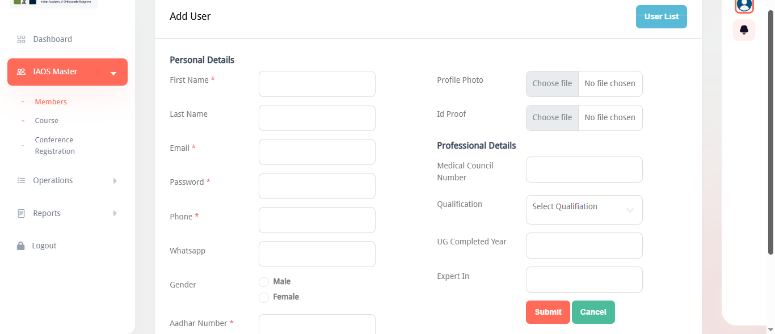Select the Male gender radio button
Image resolution: width=775 pixels, height=334 pixels.
[264, 282]
